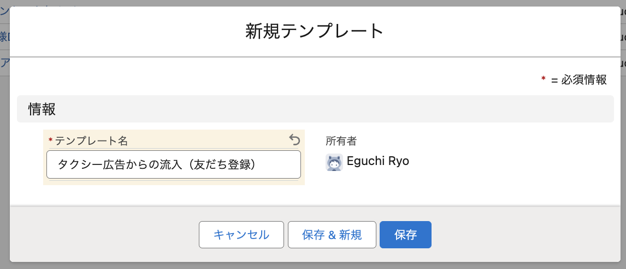This screenshot has width=626, height=269.
Task: Click the gray footer bar left of キャンセル
Action: click(x=104, y=235)
